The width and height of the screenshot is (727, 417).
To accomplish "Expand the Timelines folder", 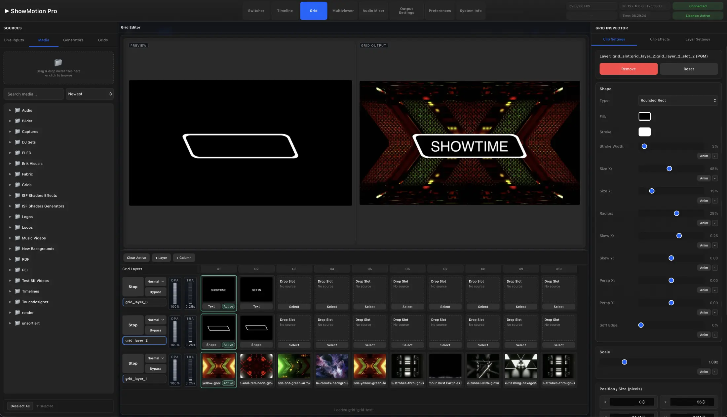I will (10, 291).
